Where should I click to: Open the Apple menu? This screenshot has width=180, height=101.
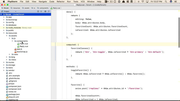[x=4, y=1]
